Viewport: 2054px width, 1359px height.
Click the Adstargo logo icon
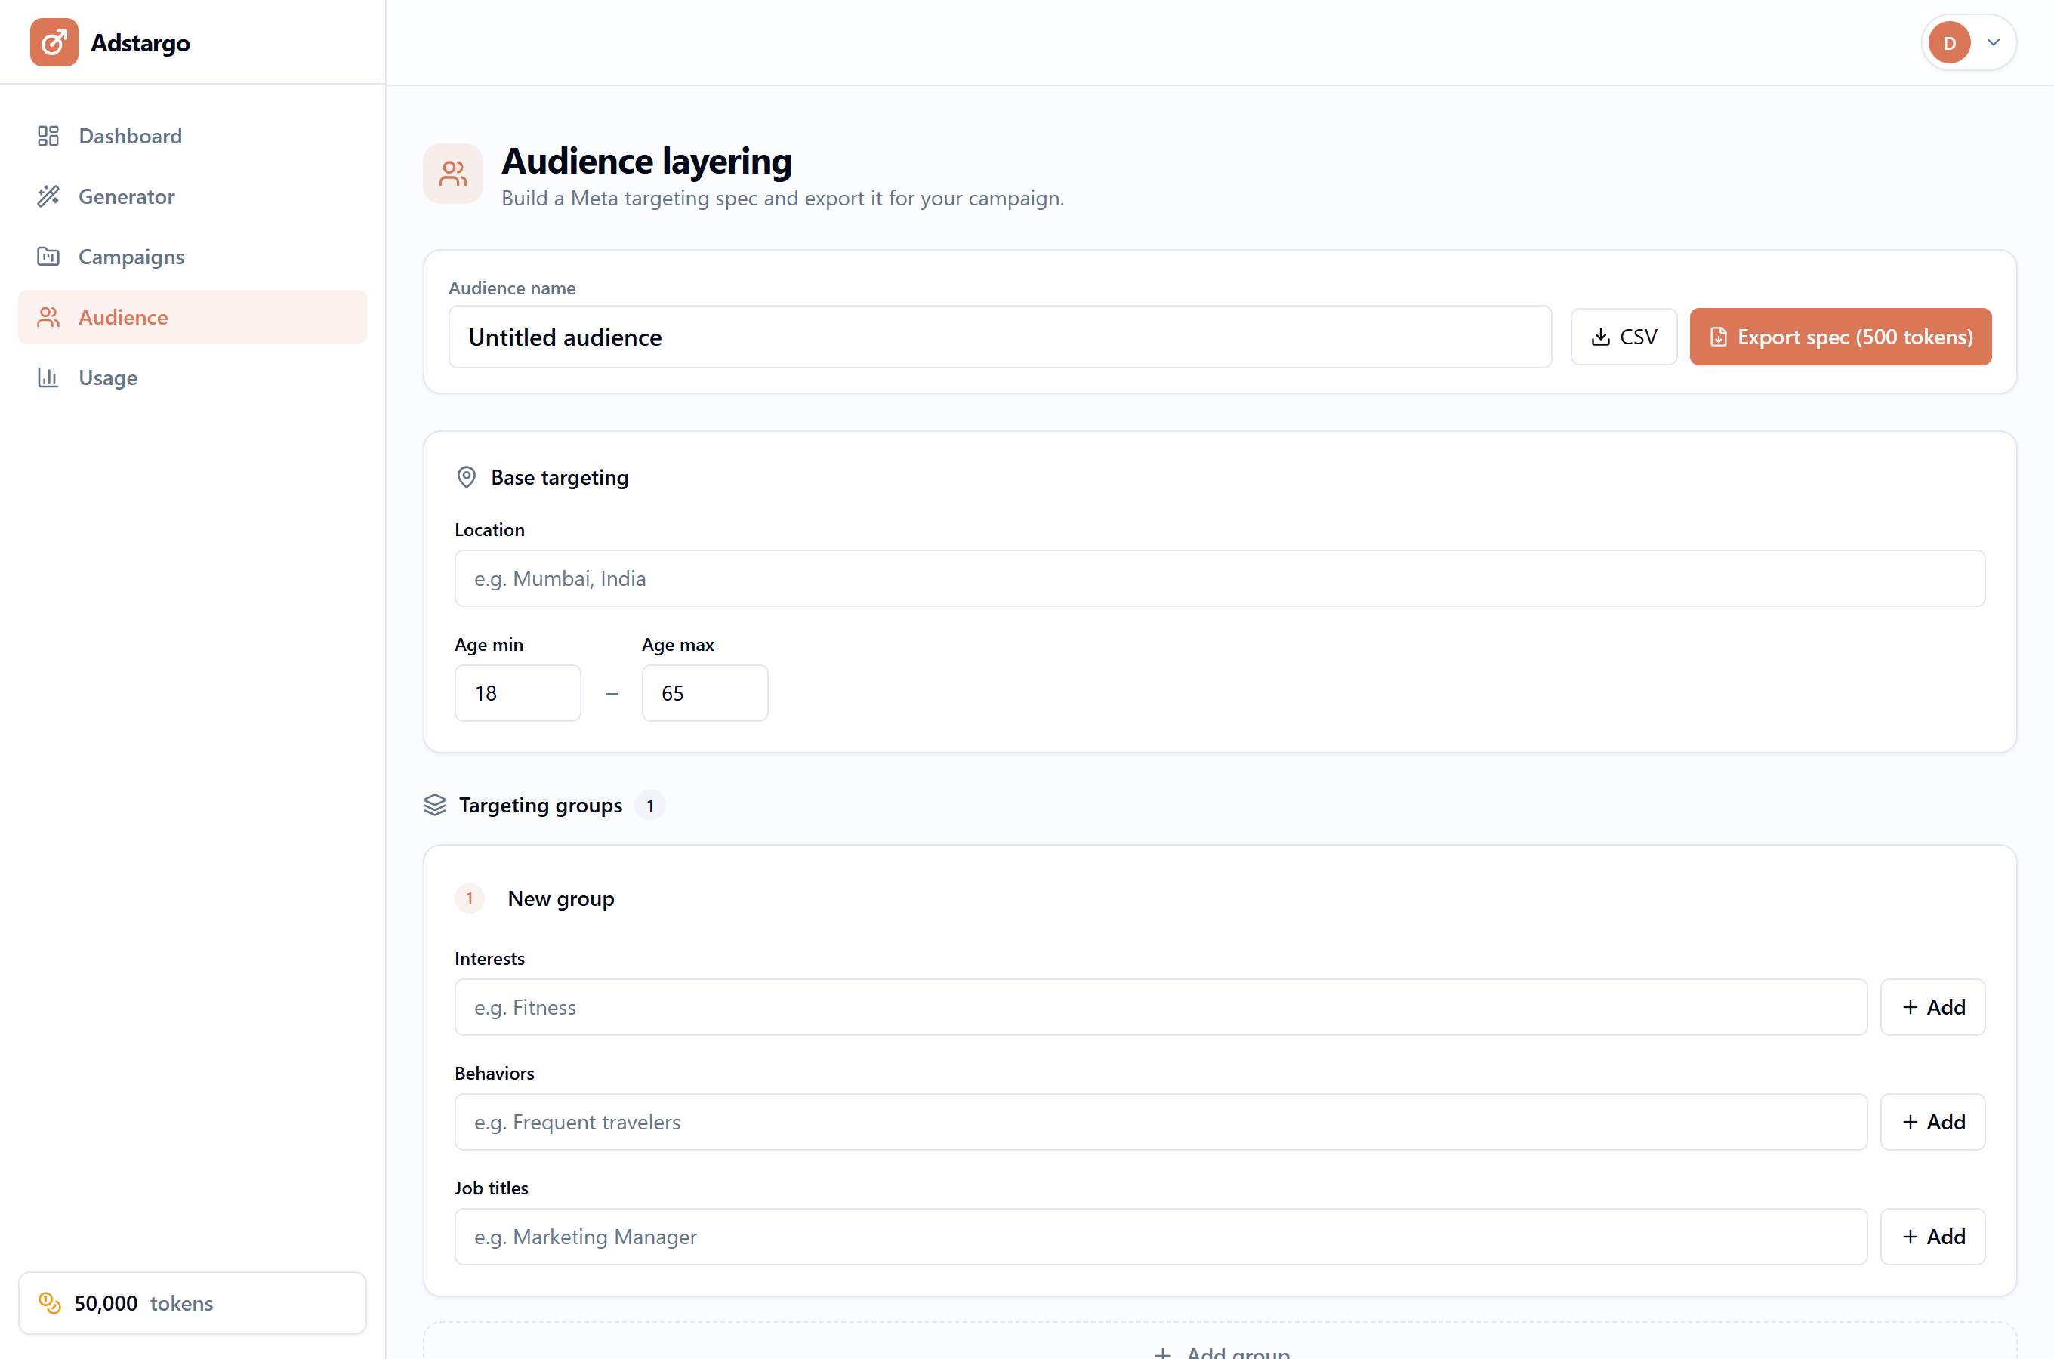(x=54, y=42)
